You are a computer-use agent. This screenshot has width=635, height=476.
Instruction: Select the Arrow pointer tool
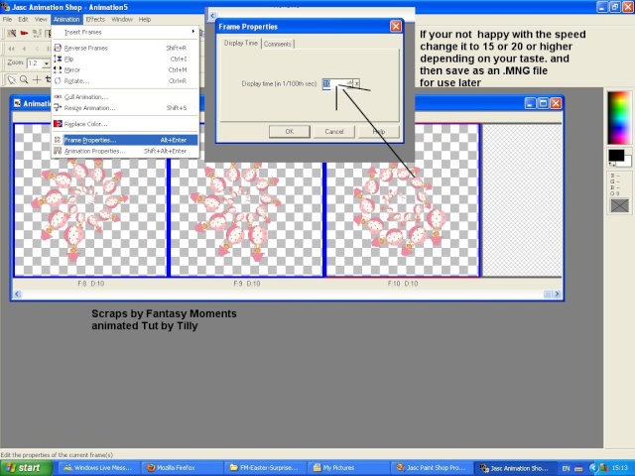pos(11,79)
